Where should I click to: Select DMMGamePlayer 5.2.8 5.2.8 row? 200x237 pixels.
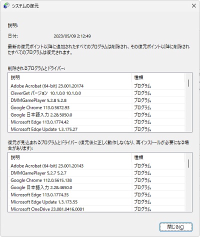96,100
